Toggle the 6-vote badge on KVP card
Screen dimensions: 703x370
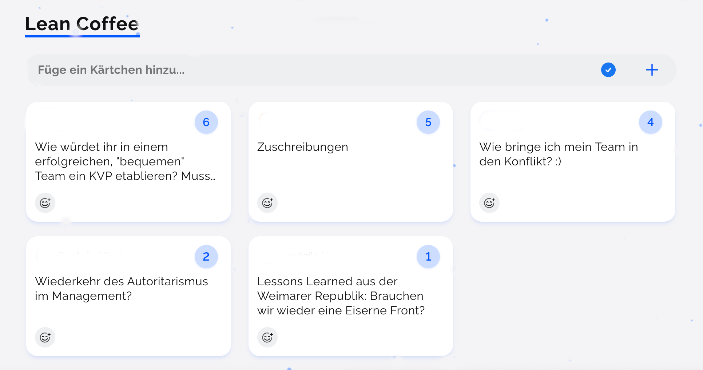206,122
